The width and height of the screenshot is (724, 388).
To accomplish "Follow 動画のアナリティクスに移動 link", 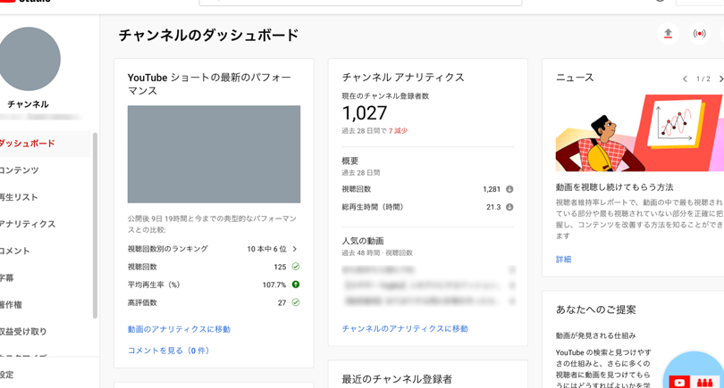I will (179, 329).
